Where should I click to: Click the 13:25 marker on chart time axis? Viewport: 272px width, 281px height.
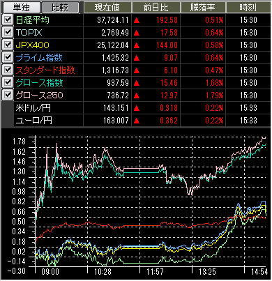pyautogui.click(x=207, y=272)
